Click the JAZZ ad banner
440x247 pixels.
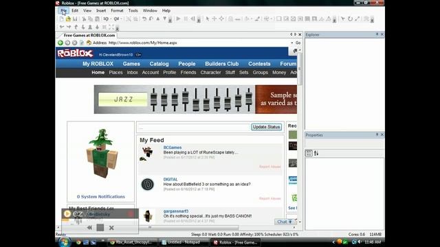pos(195,99)
